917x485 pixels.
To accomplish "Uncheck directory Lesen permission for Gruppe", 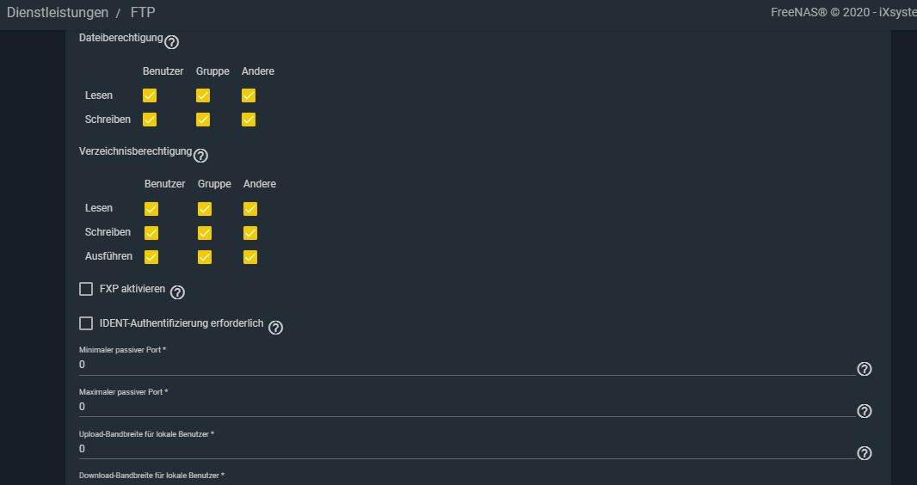I will [x=205, y=209].
